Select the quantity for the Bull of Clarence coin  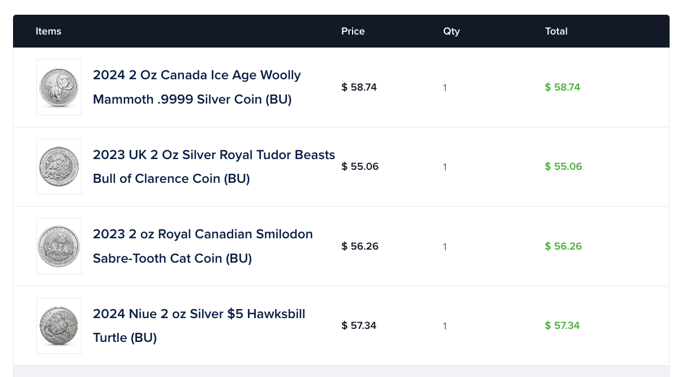[x=445, y=167]
